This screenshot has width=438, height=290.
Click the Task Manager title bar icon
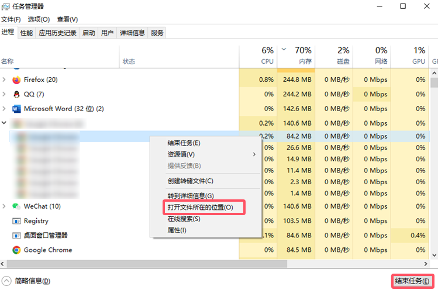point(5,6)
